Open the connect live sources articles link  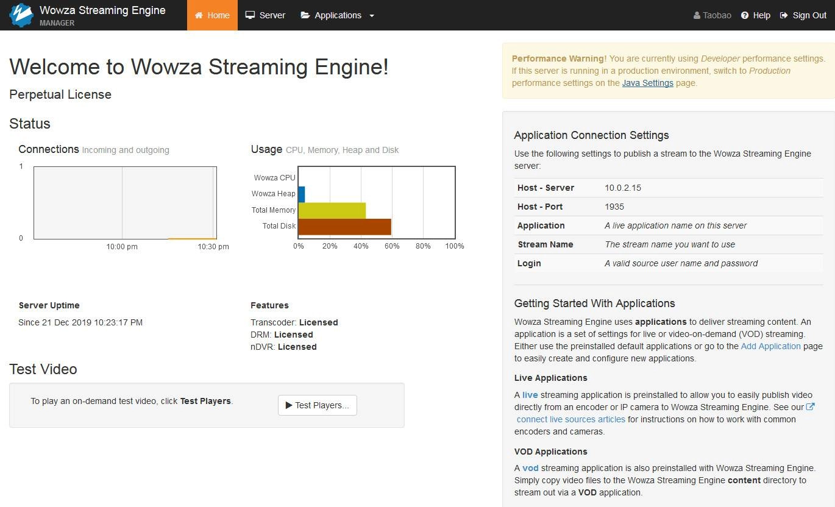point(570,419)
